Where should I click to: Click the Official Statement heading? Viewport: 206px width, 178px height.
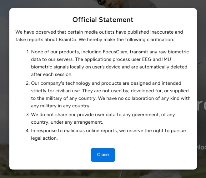point(103,20)
